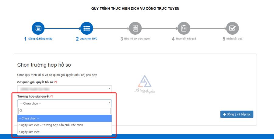Choose the "5 ngày làm việc" option

point(29,132)
